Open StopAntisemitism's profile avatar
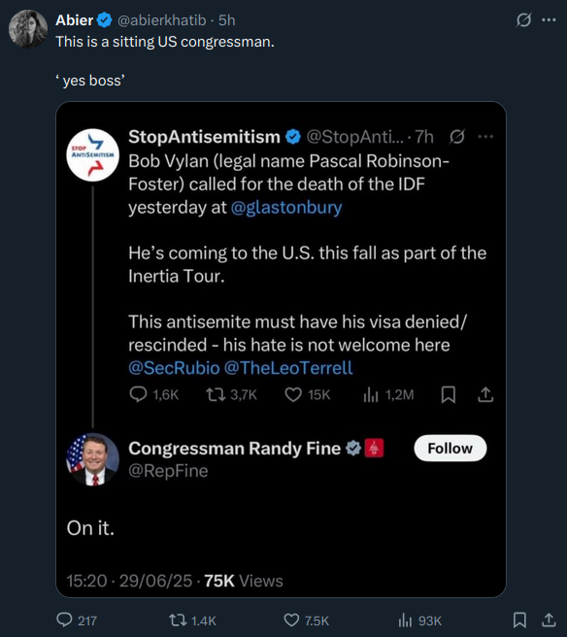The height and width of the screenshot is (637, 567). (92, 154)
